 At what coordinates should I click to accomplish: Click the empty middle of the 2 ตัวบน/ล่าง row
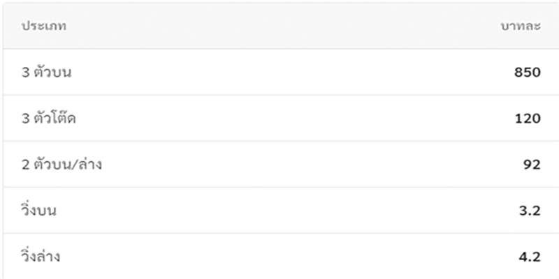[282, 165]
